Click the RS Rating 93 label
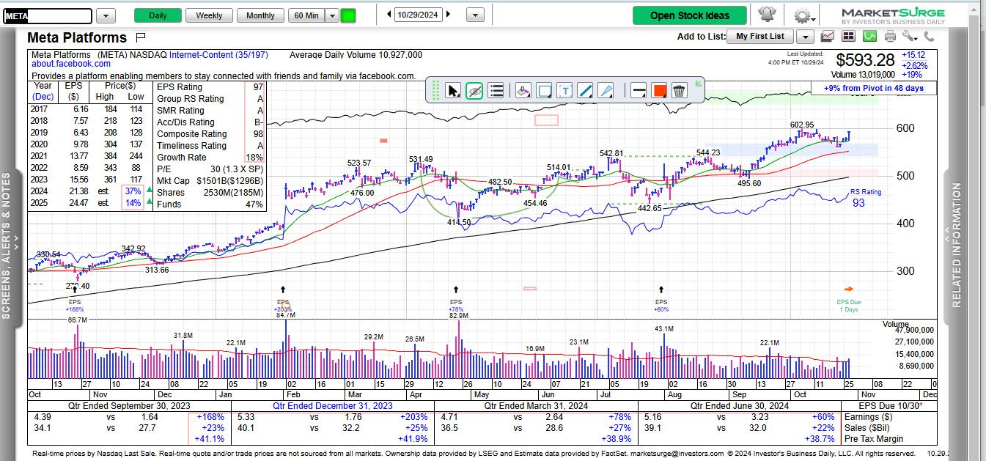The height and width of the screenshot is (461, 986). pyautogui.click(x=866, y=197)
